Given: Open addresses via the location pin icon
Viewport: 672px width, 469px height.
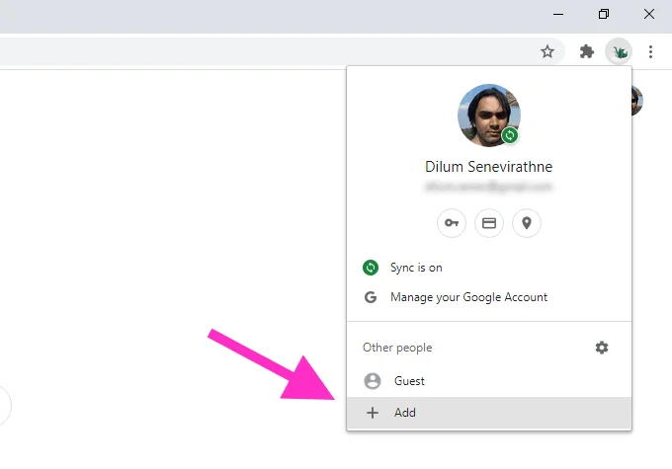Looking at the screenshot, I should [526, 223].
